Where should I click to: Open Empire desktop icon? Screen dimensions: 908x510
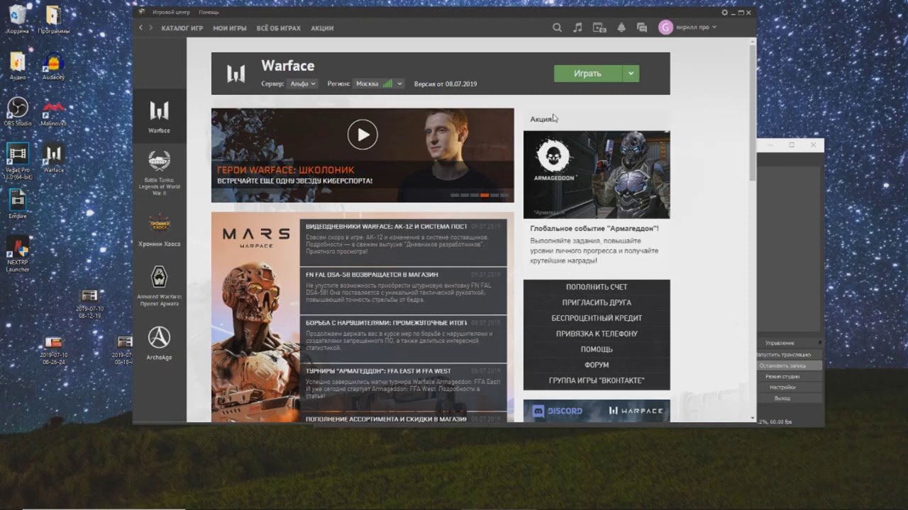(x=18, y=205)
